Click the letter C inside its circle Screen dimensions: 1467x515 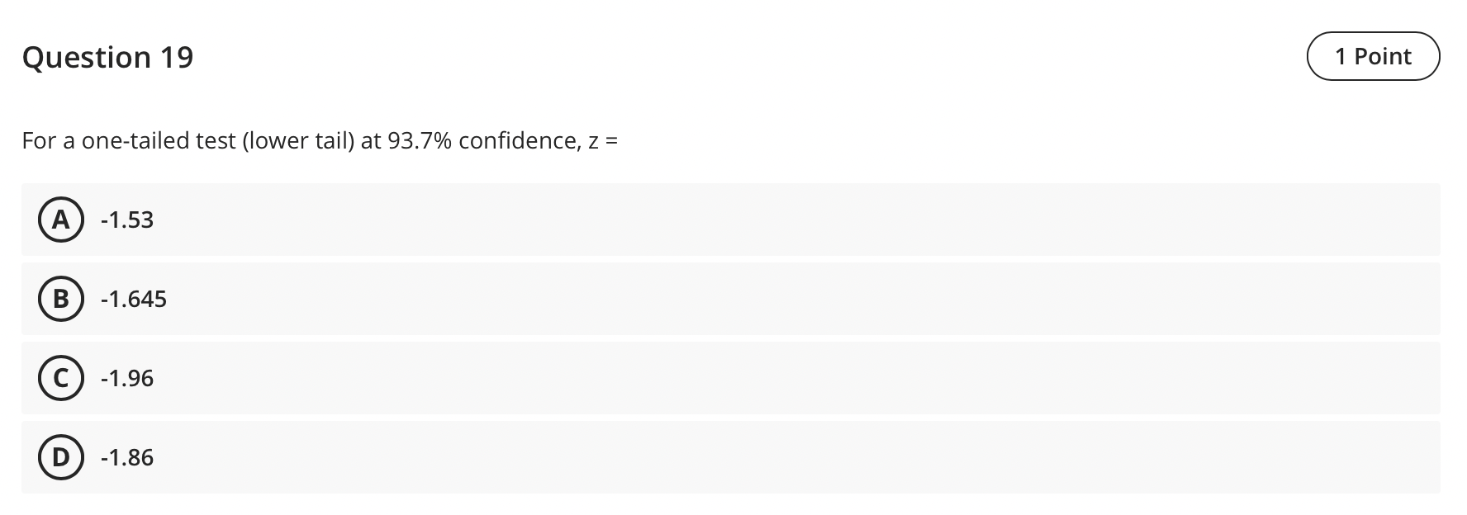[x=60, y=378]
